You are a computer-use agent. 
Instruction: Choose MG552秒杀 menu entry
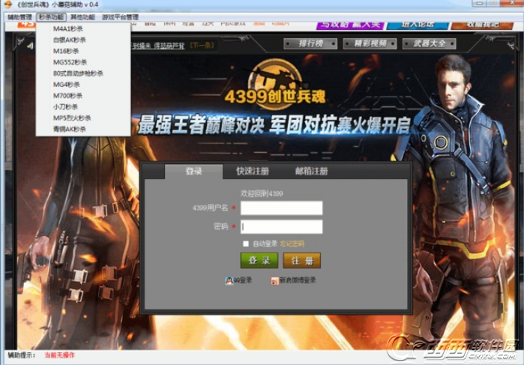70,62
